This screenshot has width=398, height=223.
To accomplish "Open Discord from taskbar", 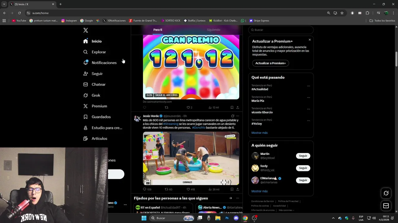I will click(x=236, y=218).
